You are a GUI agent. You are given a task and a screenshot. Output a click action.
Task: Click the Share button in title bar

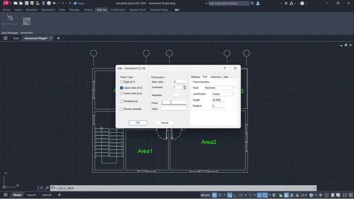pos(79,3)
